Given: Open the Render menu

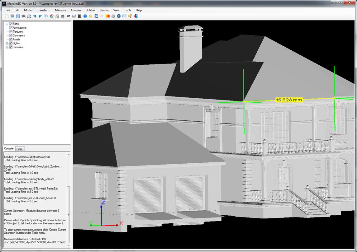Looking at the screenshot, I should pyautogui.click(x=104, y=10).
